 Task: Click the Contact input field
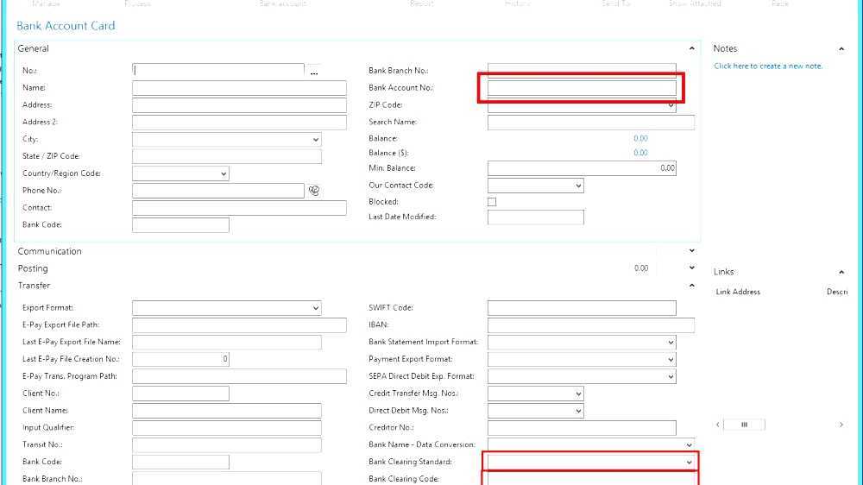(x=239, y=207)
